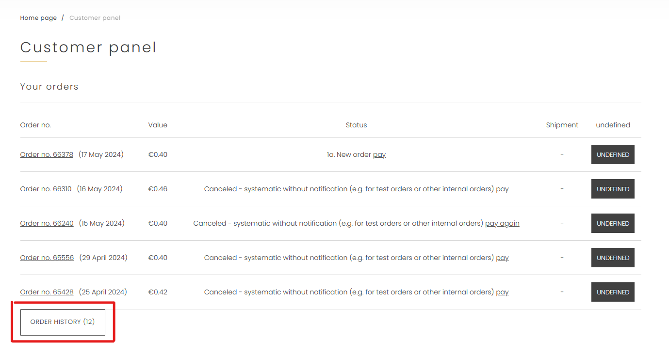Image resolution: width=669 pixels, height=353 pixels.
Task: Click the Order no. column header
Action: click(35, 125)
